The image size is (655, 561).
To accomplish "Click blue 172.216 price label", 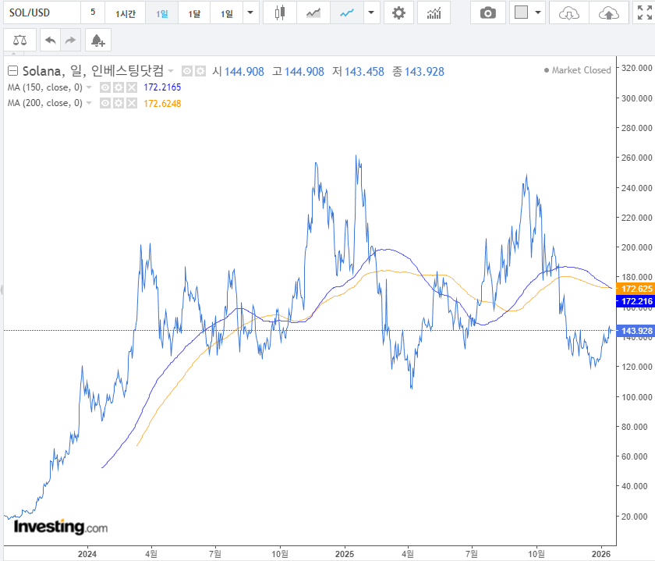I will tap(636, 301).
